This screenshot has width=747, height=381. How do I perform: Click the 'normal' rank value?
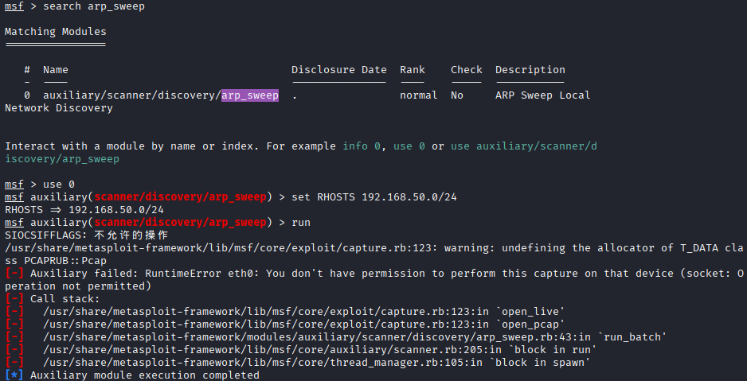click(x=419, y=95)
